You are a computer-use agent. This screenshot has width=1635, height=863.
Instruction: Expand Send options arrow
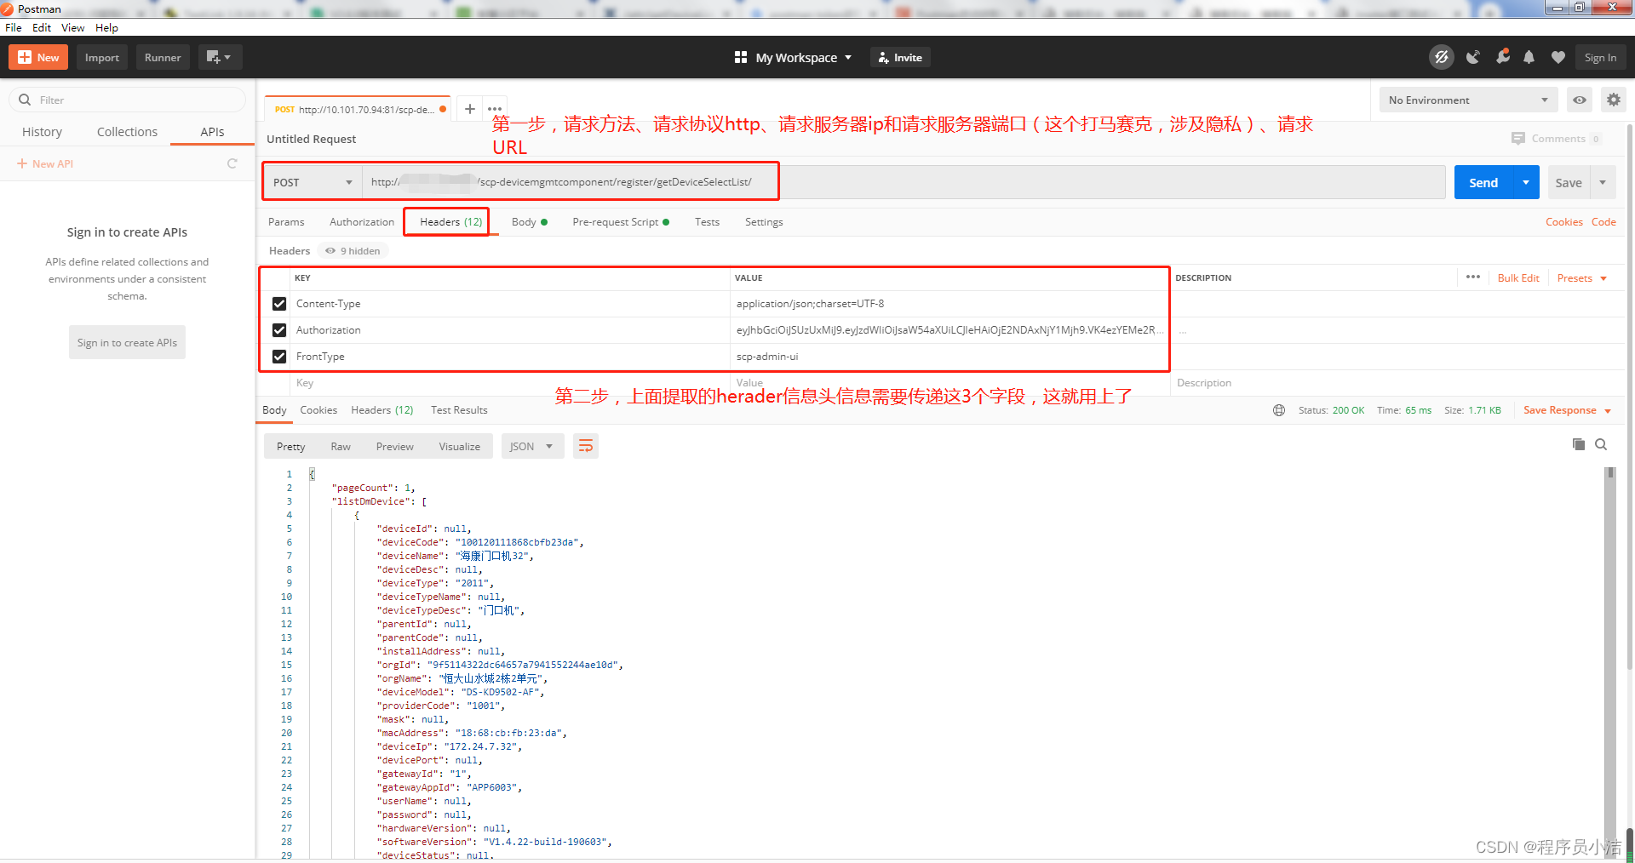pos(1526,182)
